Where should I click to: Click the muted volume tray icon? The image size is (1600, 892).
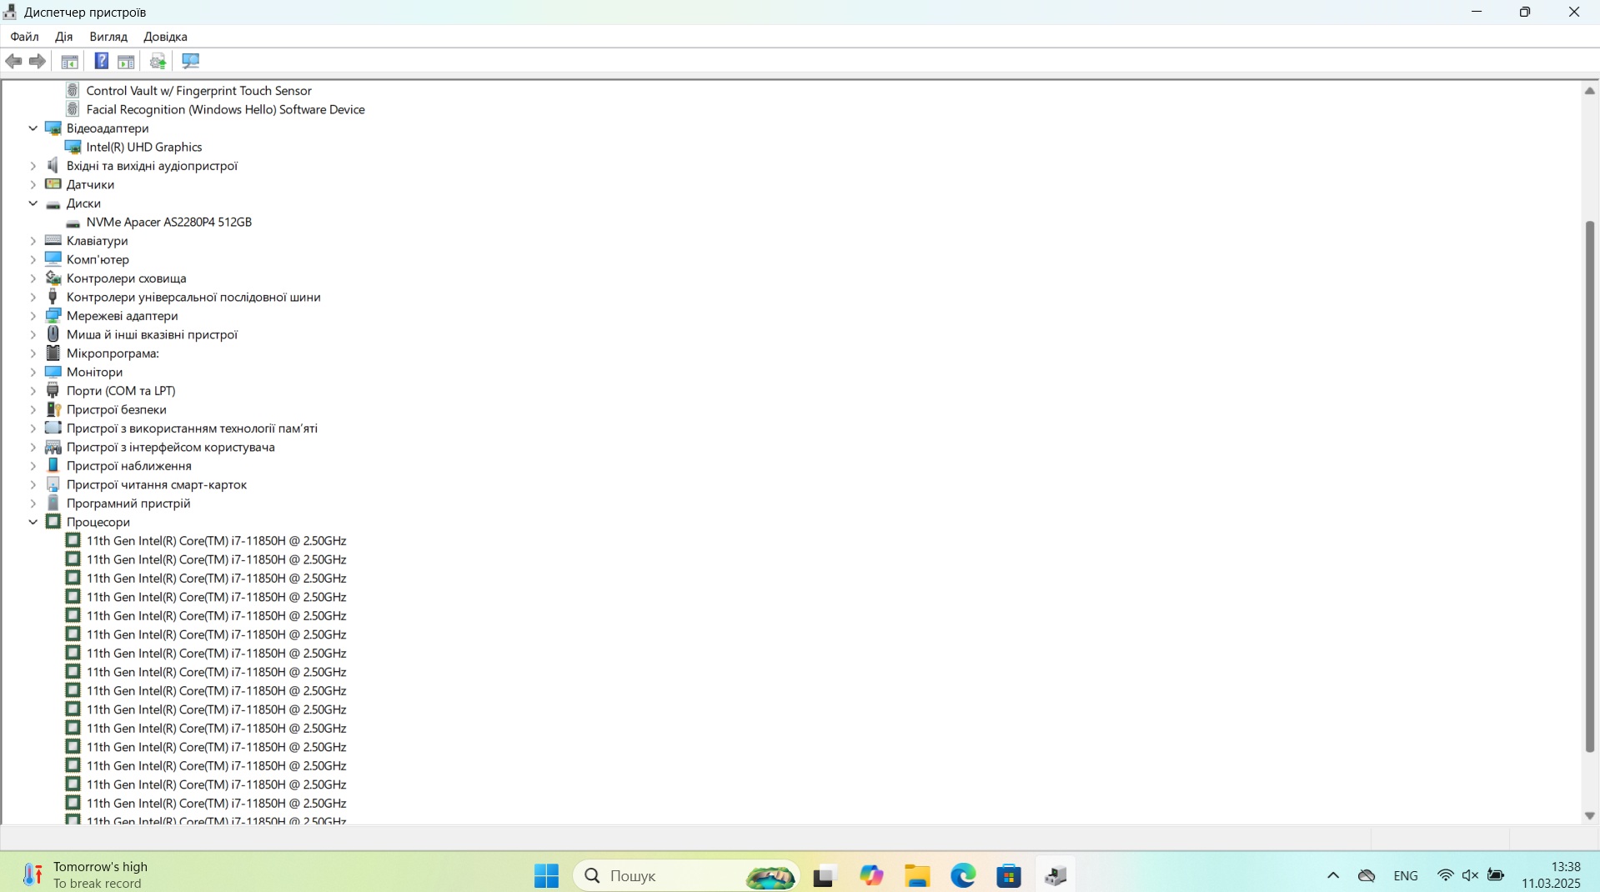1470,875
